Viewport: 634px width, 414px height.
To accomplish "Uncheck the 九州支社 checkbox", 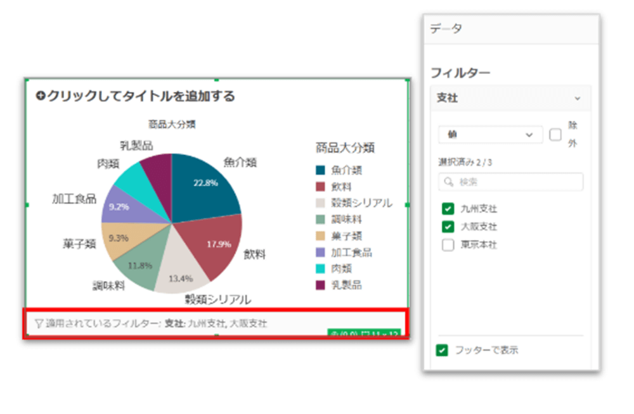I will coord(448,208).
